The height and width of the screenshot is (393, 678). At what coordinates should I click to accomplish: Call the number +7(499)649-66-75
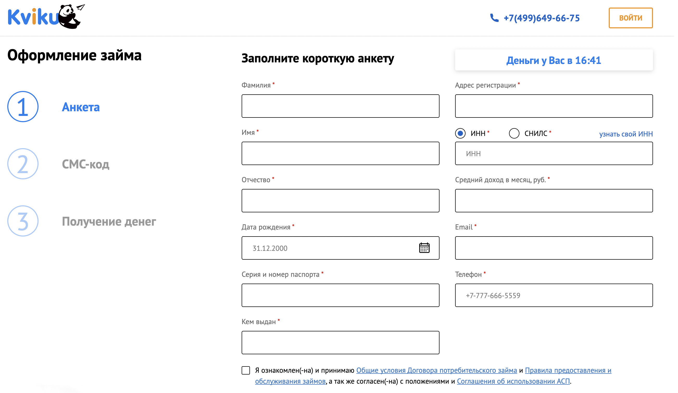coord(542,18)
